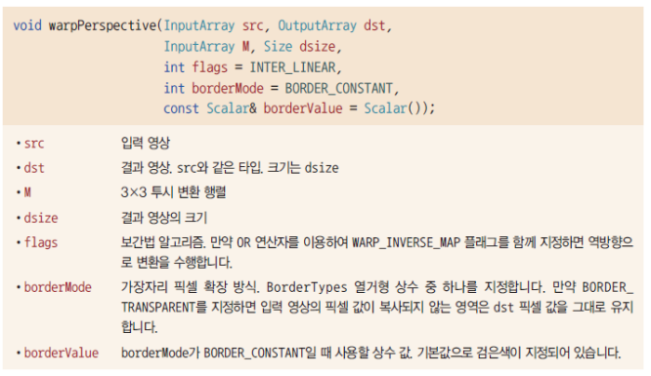This screenshot has width=651, height=376.
Task: Click the description '입력 영상'
Action: pos(146,144)
